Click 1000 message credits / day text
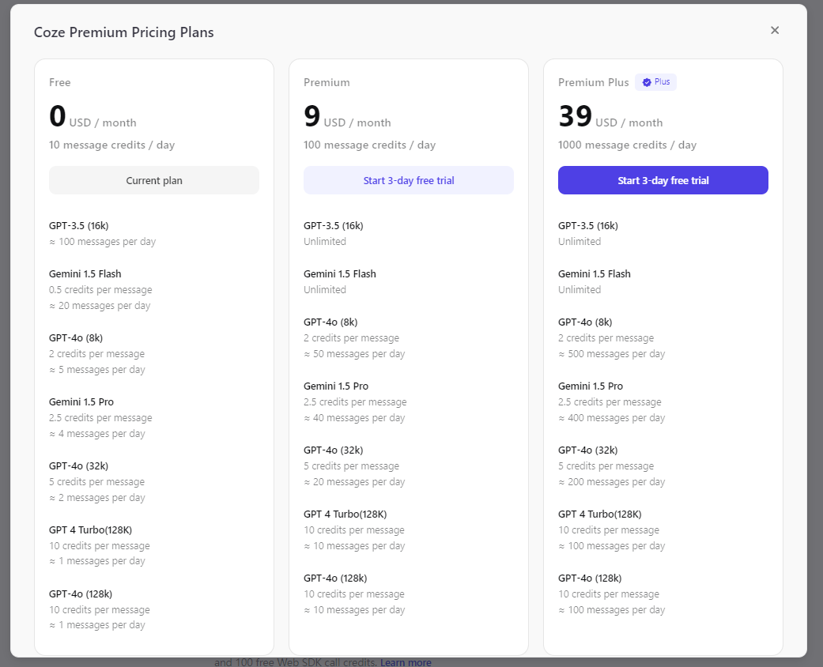Screen dimensions: 823x667 tap(627, 145)
